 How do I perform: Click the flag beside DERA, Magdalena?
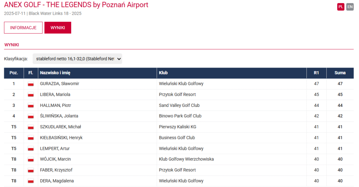coord(31,181)
